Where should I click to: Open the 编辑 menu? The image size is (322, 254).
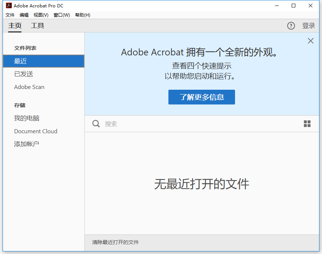coord(24,15)
